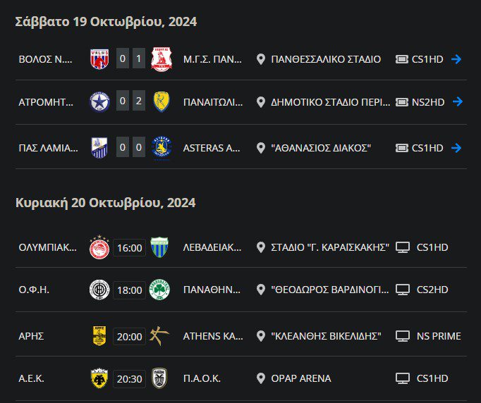Click the Volos team crest icon
Screen dimensions: 481x403
pyautogui.click(x=99, y=59)
